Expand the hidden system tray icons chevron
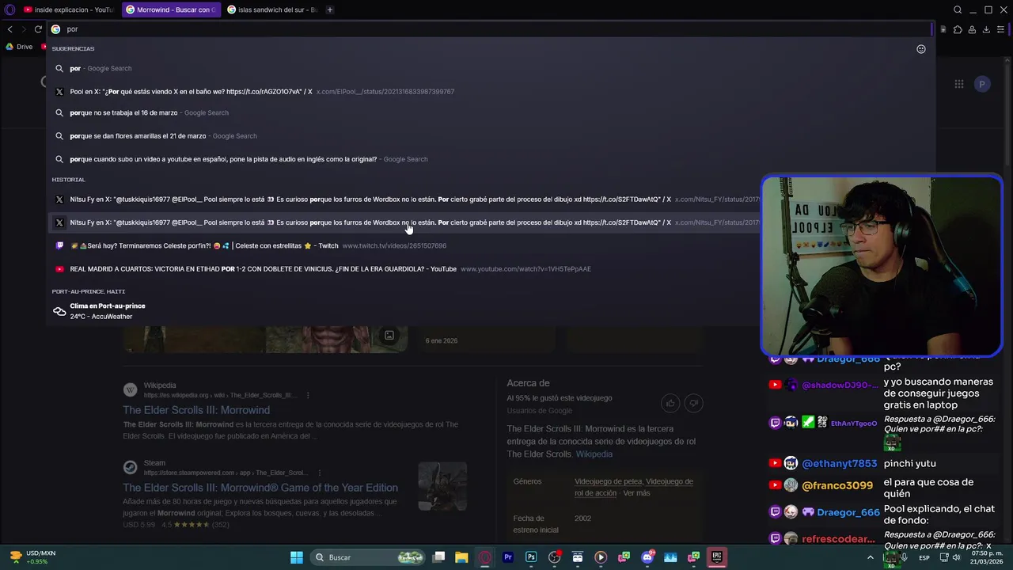The image size is (1013, 570). click(871, 557)
